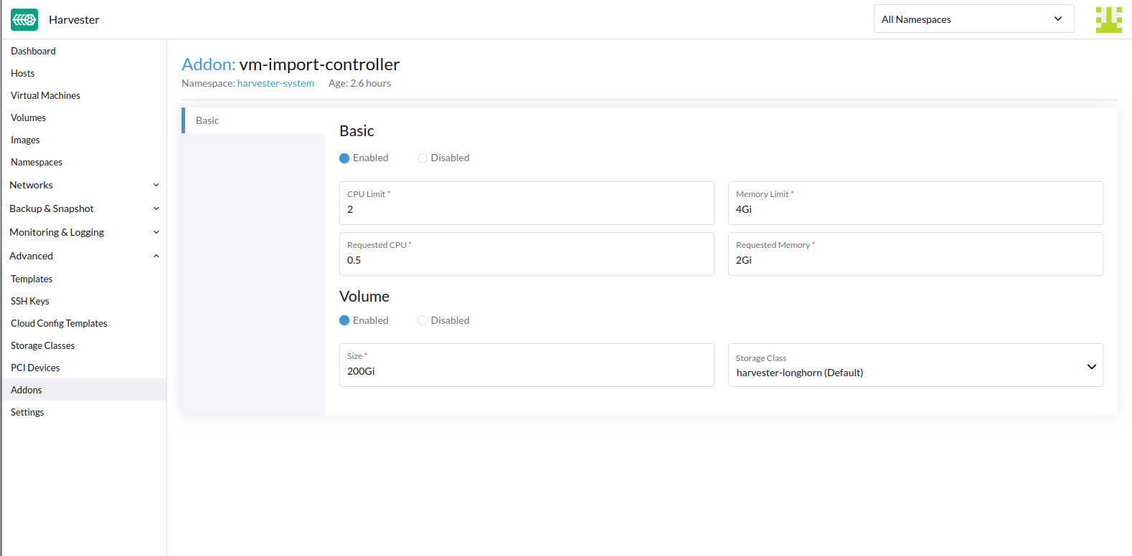1132x556 pixels.
Task: Follow the harvester-system namespace link
Action: click(x=275, y=83)
